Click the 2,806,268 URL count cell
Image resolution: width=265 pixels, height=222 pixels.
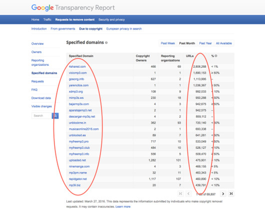click(199, 67)
